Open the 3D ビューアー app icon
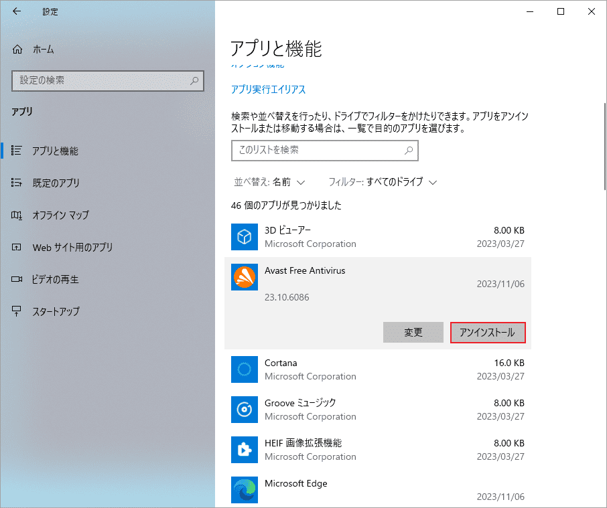Screen dimensions: 607x508 pyautogui.click(x=244, y=236)
